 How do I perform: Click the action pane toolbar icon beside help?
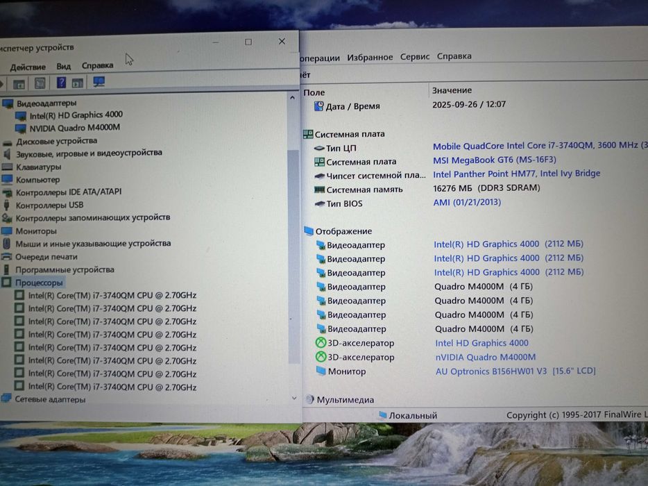78,83
